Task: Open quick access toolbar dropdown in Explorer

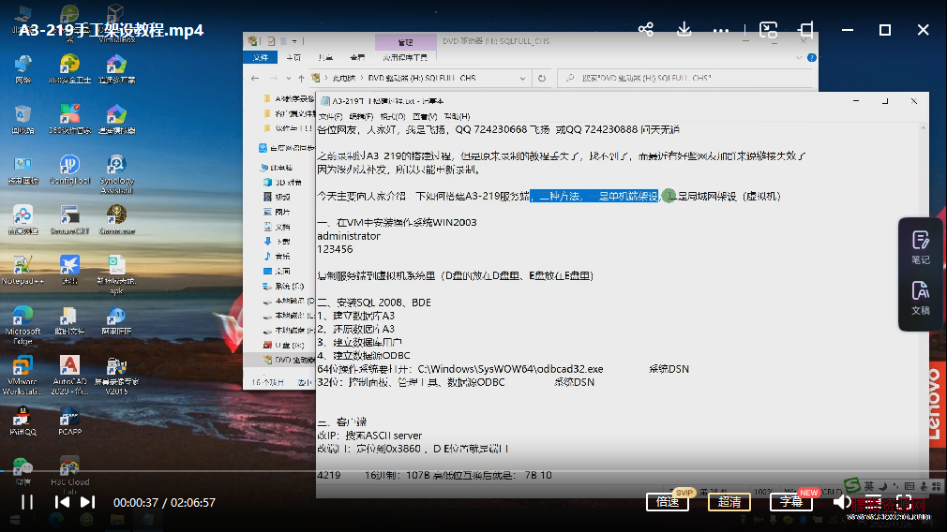Action: pos(294,41)
